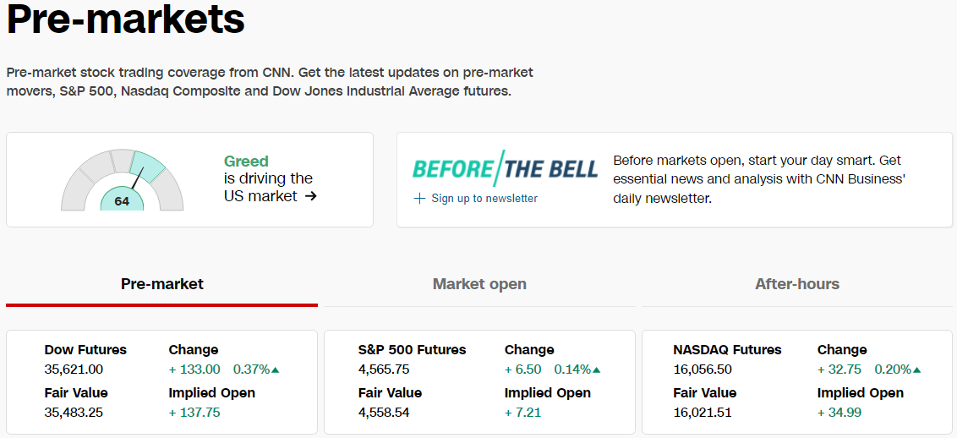Open the Sign up to newsletter link
957x438 pixels.
tap(484, 198)
